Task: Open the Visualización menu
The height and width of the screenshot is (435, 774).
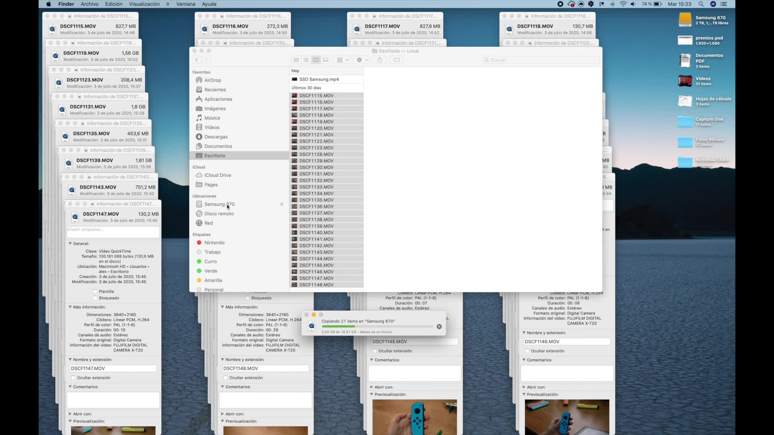Action: click(x=144, y=4)
